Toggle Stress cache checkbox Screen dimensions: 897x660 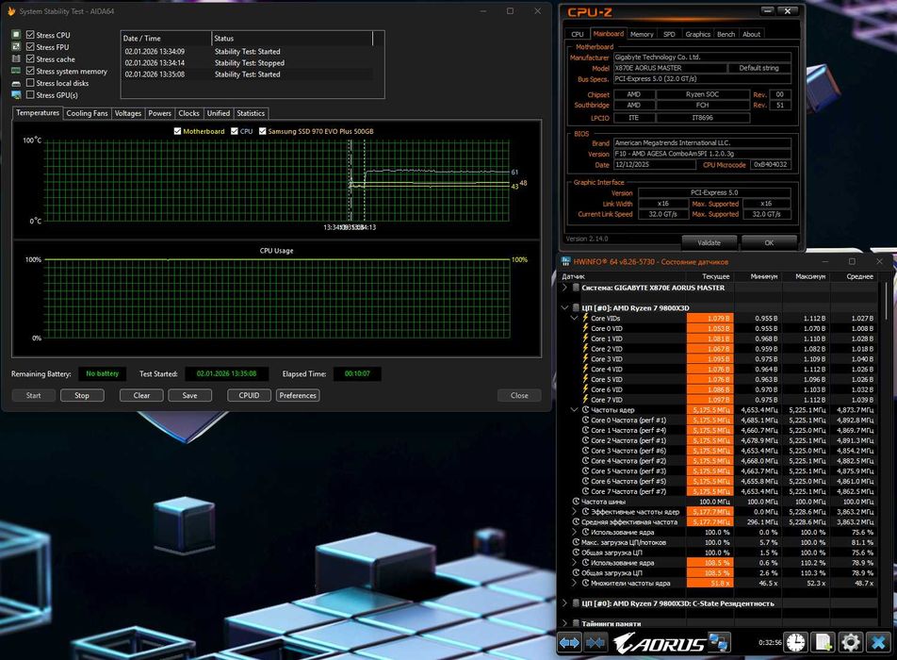[30, 59]
